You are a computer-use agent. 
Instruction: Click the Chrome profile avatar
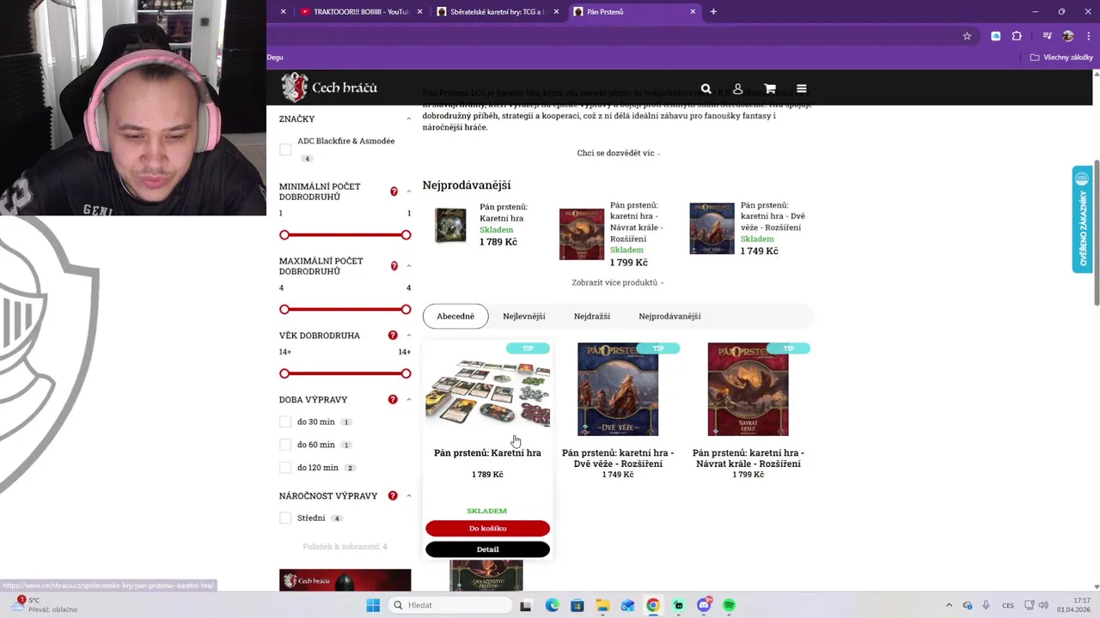[x=1068, y=36]
